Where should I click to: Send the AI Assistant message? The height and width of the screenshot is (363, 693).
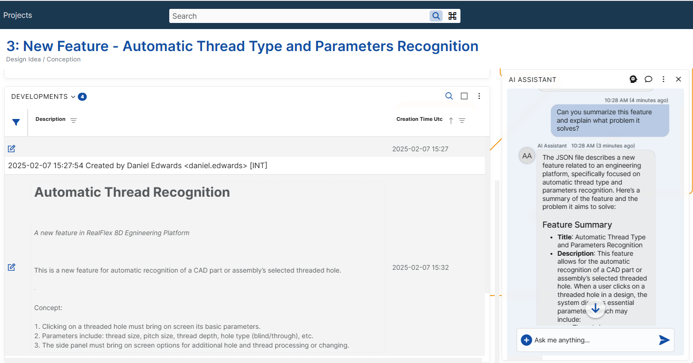(664, 340)
